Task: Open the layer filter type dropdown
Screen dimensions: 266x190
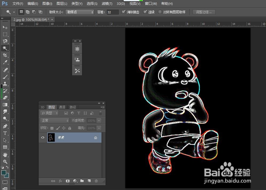Action: [x=49, y=113]
